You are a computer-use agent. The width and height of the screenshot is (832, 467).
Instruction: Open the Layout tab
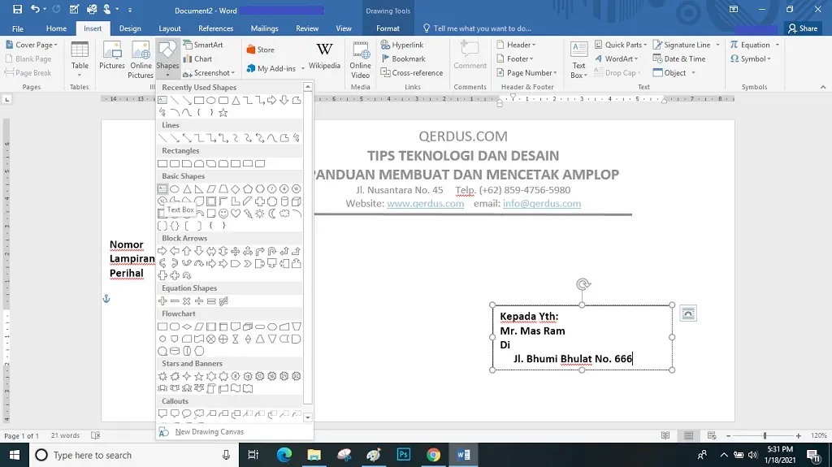pyautogui.click(x=170, y=28)
